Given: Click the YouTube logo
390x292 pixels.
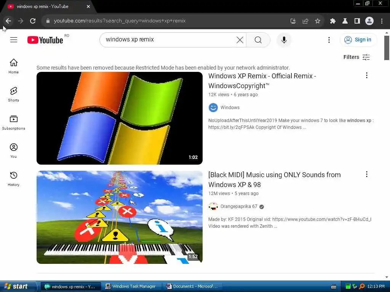Looking at the screenshot, I should point(45,40).
